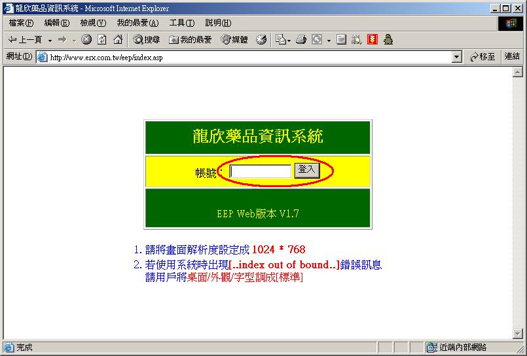Click the Windows logo throbber icon
The height and width of the screenshot is (356, 527).
click(x=510, y=24)
